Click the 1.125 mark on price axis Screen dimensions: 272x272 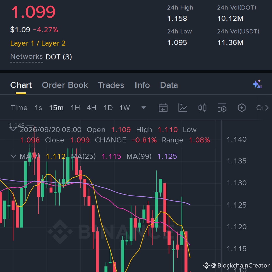pyautogui.click(x=236, y=205)
